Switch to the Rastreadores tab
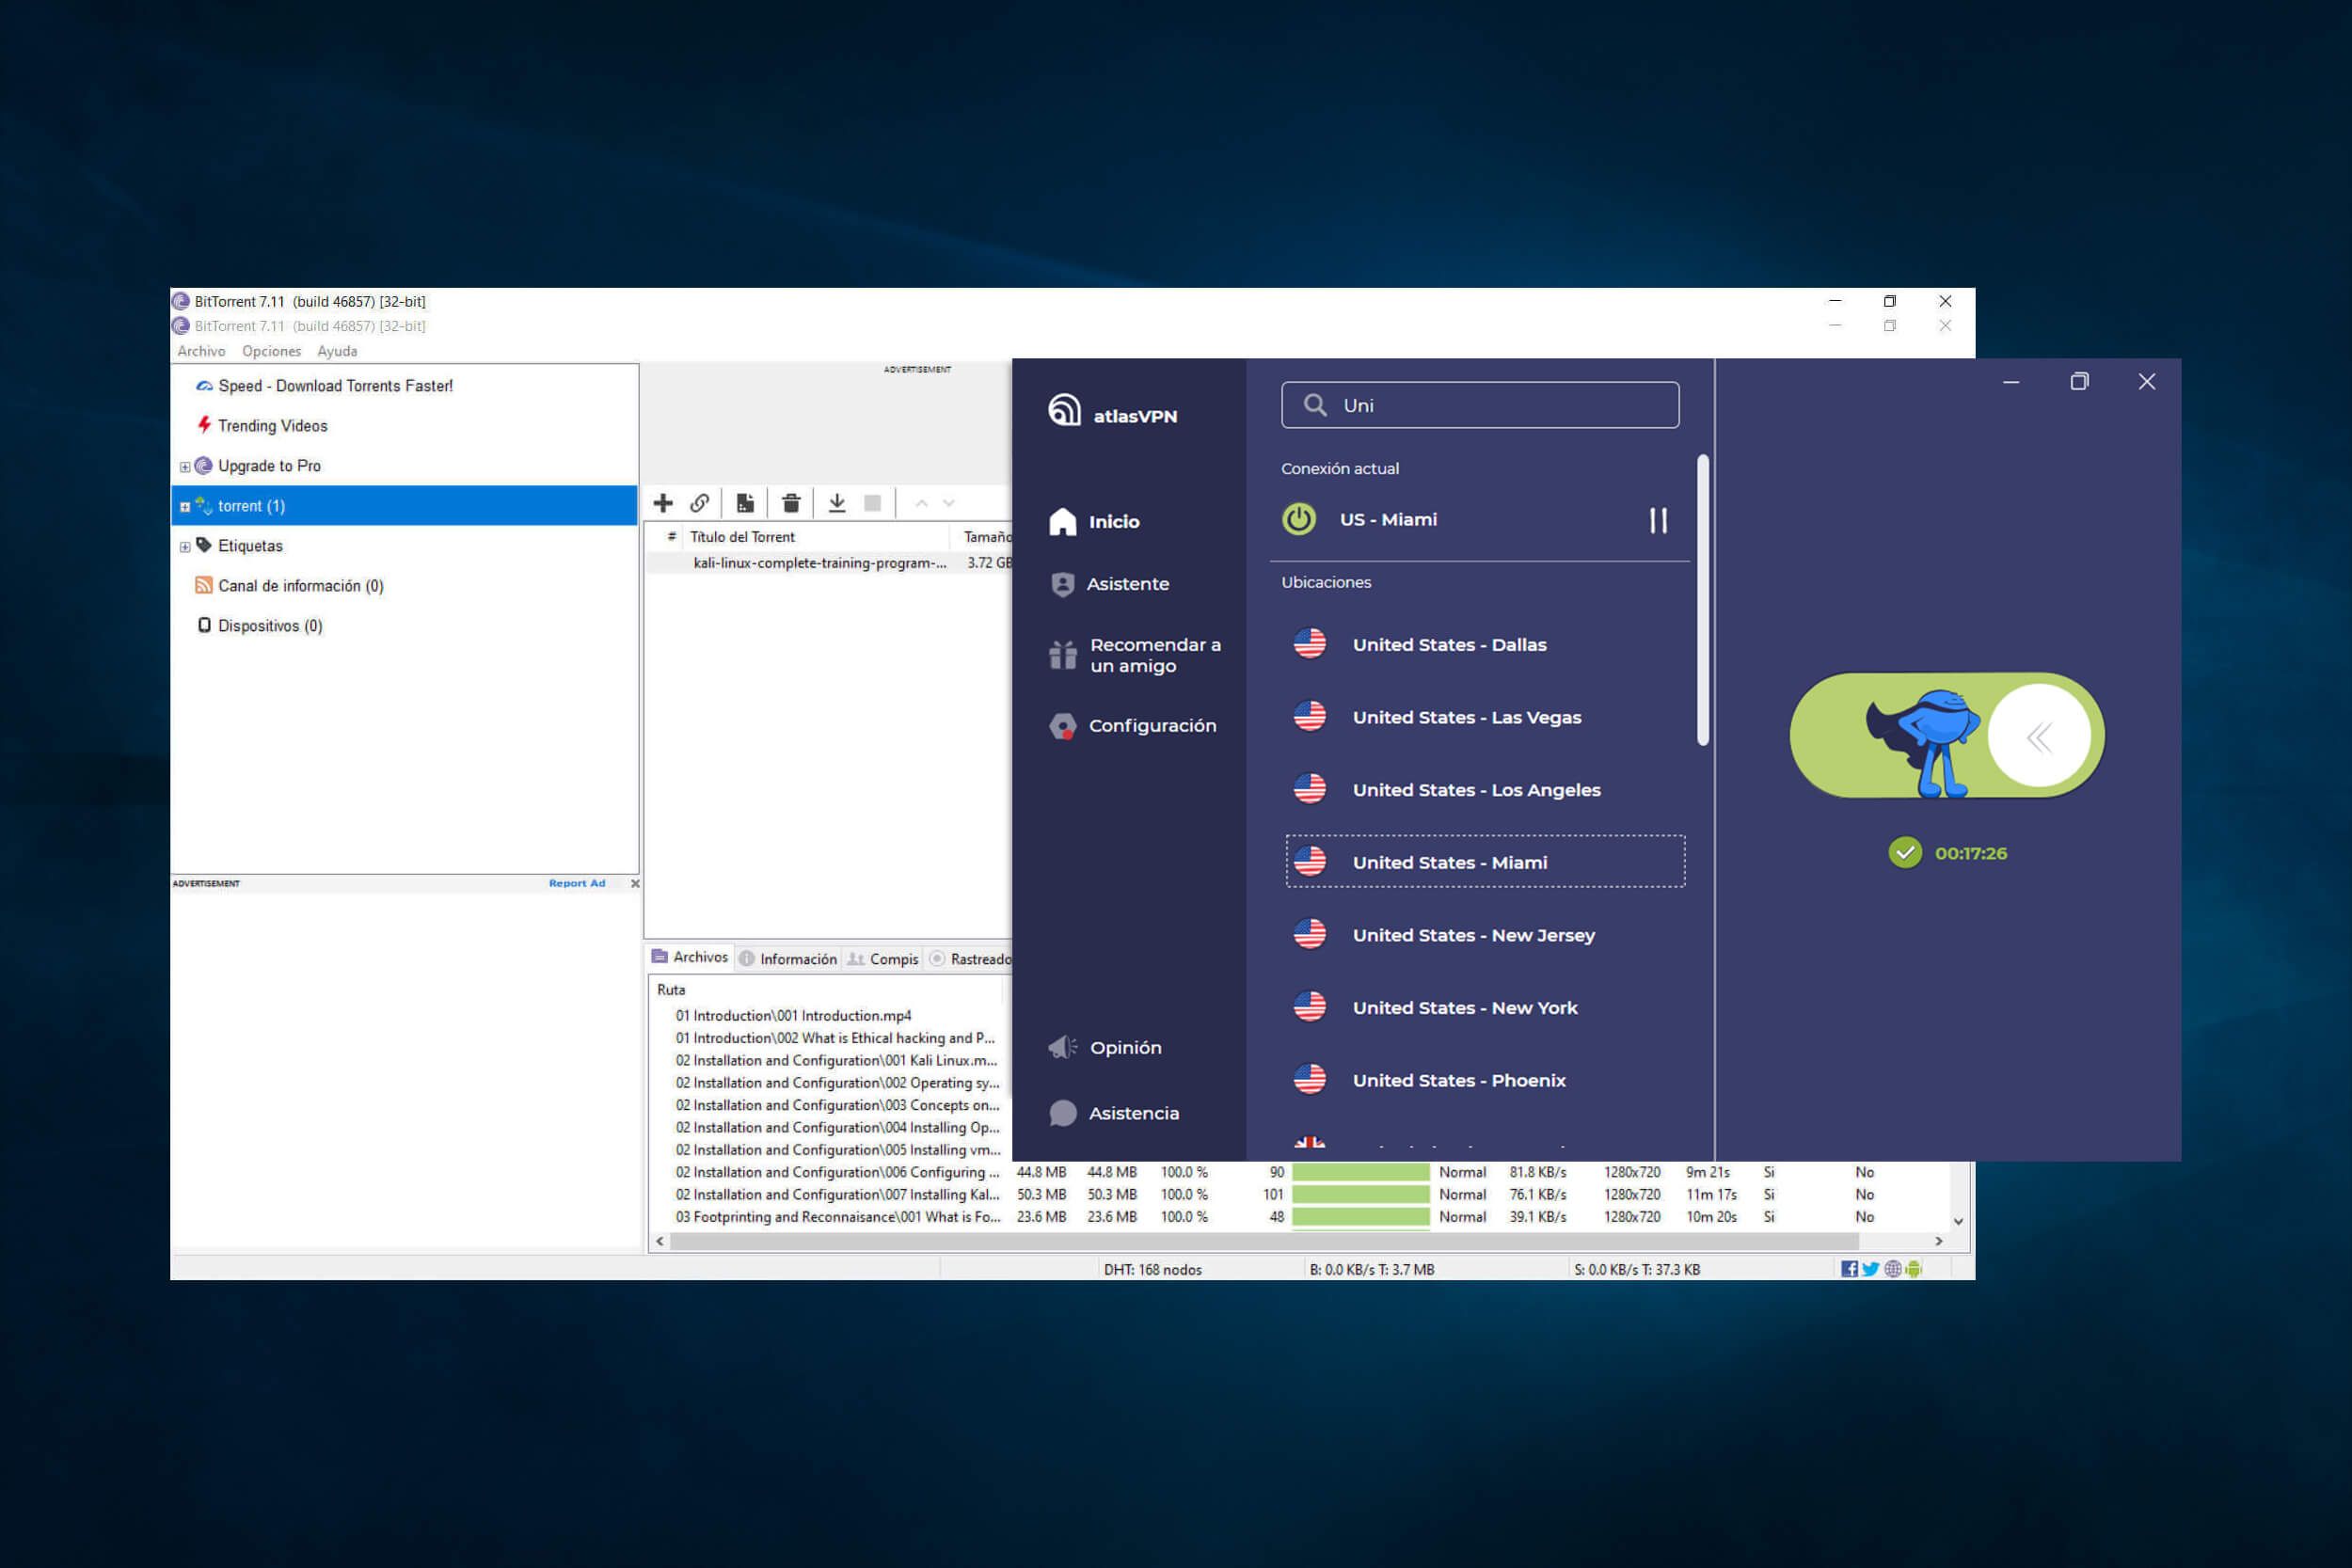This screenshot has height=1568, width=2352. tap(970, 959)
